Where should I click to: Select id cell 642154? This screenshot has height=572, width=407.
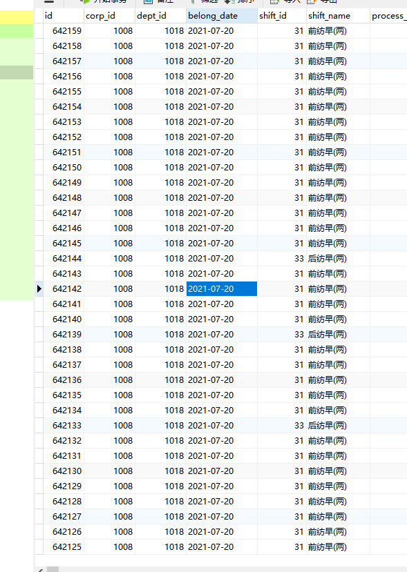(x=64, y=107)
